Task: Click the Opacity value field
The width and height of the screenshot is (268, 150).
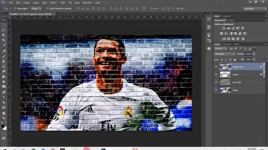Action: [249, 54]
